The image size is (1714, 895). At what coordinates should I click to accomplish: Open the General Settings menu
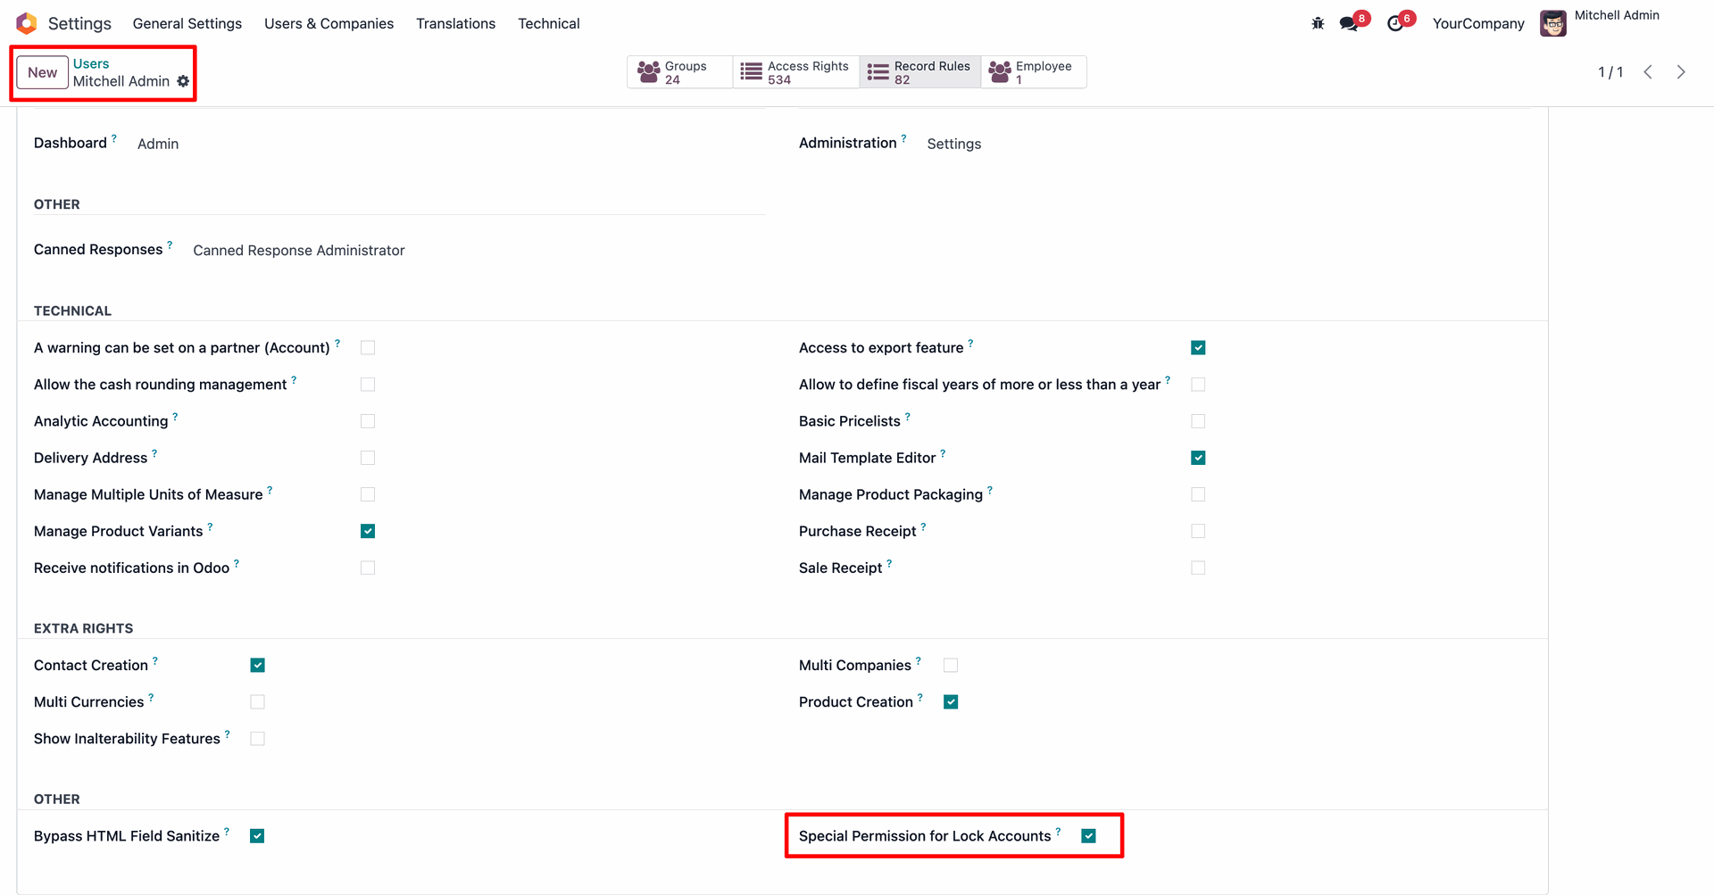pos(187,23)
